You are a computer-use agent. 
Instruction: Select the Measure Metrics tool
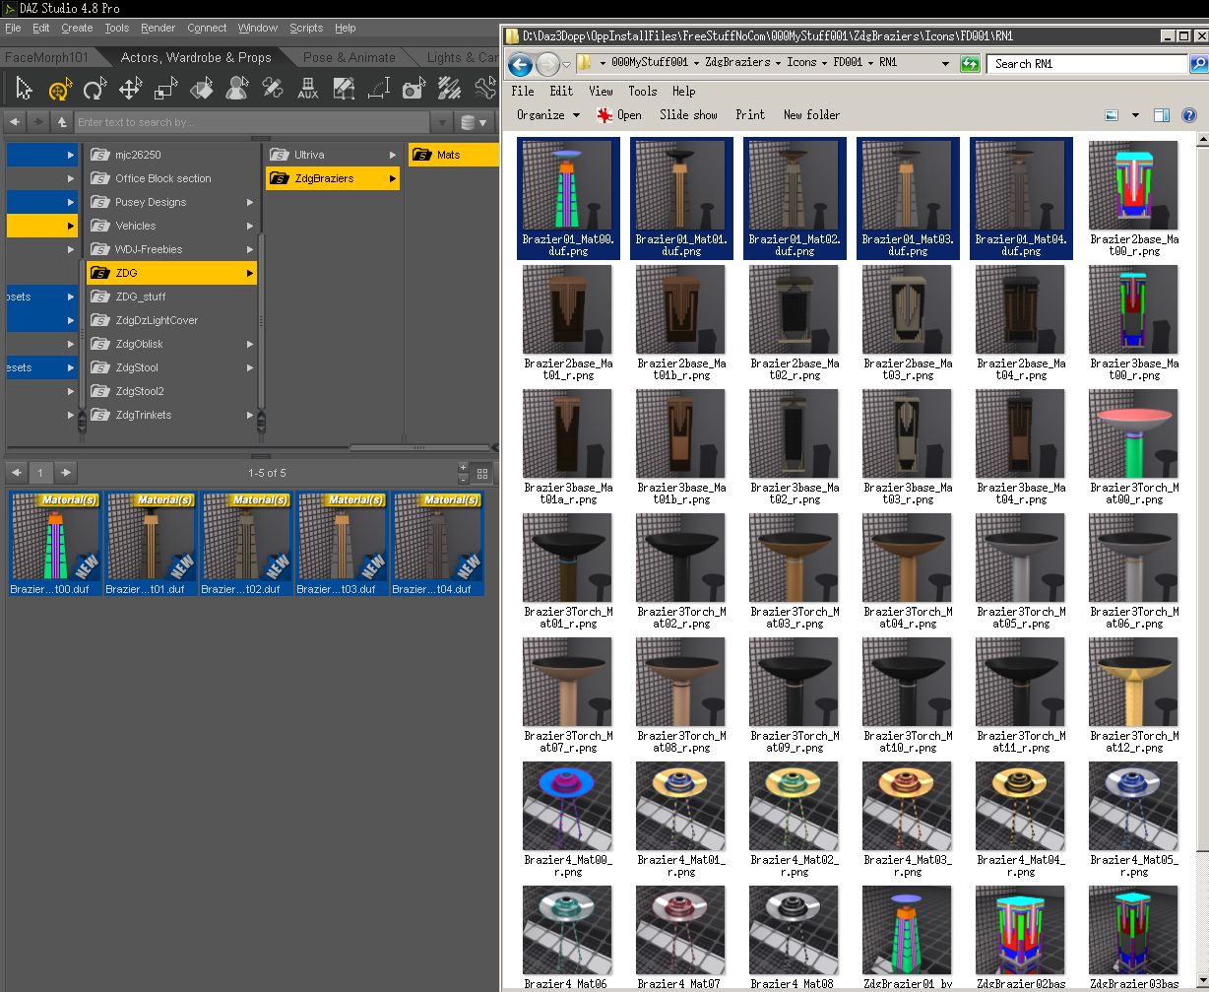click(x=379, y=90)
